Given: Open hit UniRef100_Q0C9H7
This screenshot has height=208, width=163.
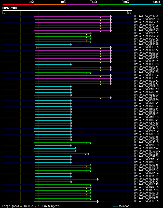Looking at the screenshot, I should coord(146,106).
